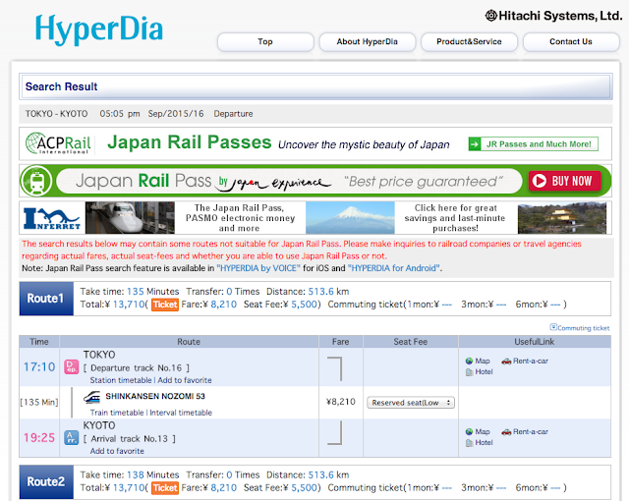Open the Contact Us tab
Screen dimensions: 629x501
click(x=571, y=41)
